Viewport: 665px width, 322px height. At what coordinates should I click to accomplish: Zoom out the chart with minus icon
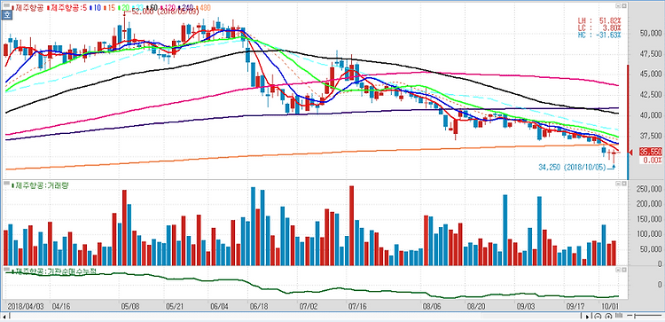[x=598, y=317]
